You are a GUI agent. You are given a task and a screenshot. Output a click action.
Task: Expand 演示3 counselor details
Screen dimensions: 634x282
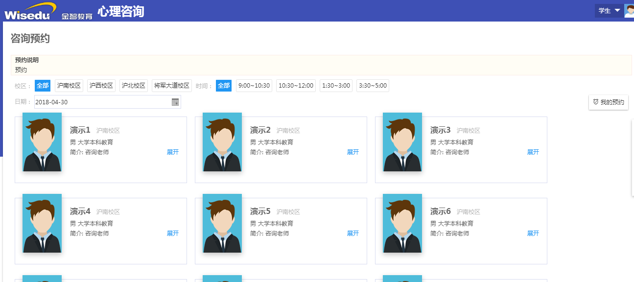533,152
